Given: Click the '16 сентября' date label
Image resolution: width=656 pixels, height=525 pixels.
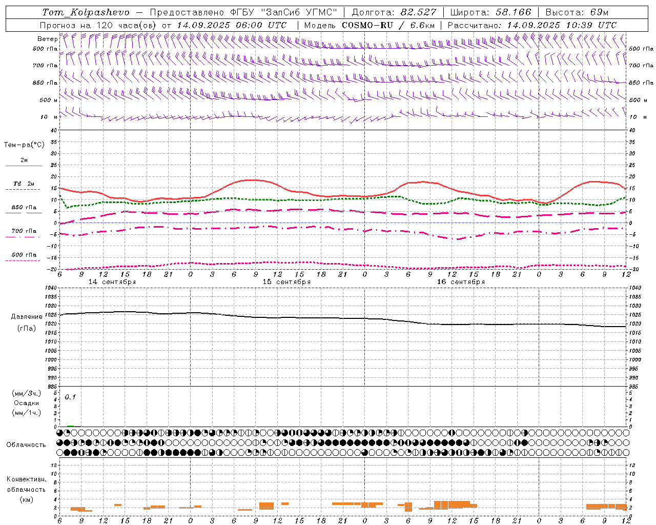Looking at the screenshot, I should point(461,282).
